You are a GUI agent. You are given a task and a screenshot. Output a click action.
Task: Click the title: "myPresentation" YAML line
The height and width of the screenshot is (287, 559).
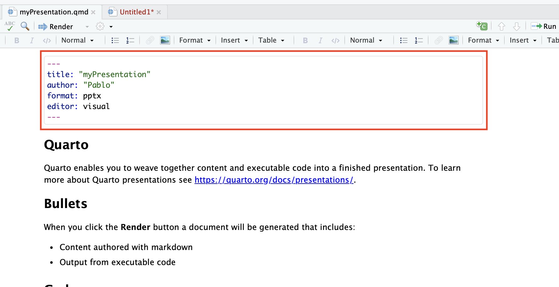[x=99, y=74]
